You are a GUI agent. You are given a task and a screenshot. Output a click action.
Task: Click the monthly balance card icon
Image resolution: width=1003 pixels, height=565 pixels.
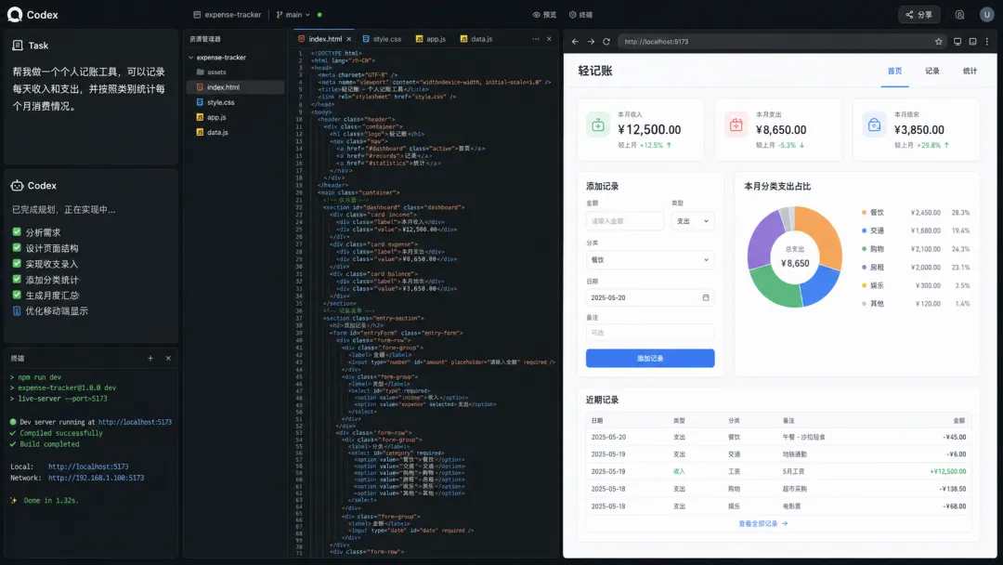875,125
